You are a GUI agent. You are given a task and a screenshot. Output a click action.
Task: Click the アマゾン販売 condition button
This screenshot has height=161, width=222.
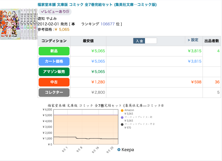[x=54, y=72]
